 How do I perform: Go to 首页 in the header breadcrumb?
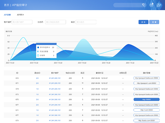pos(7,5)
